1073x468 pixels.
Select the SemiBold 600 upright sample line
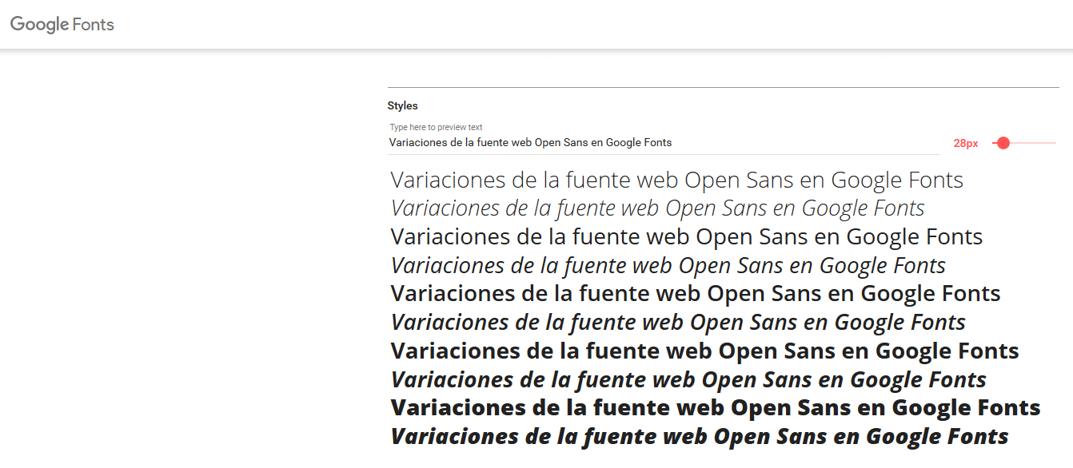tap(696, 294)
